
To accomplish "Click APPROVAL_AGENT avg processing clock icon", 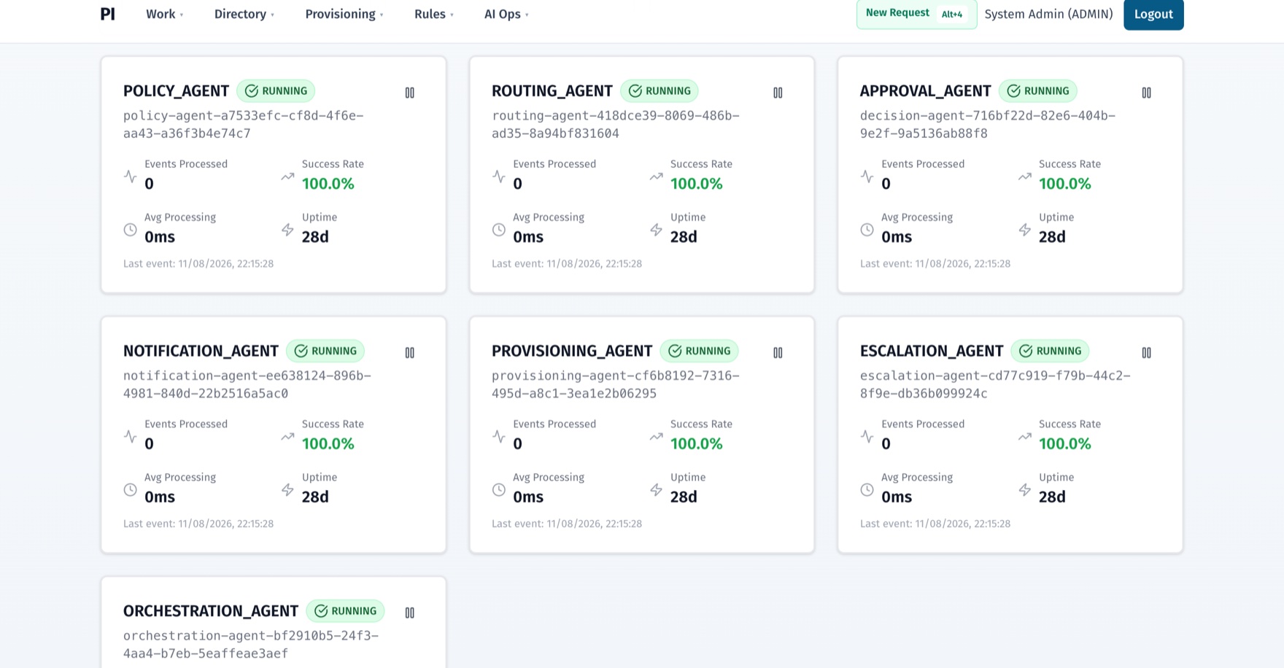I will [x=867, y=229].
